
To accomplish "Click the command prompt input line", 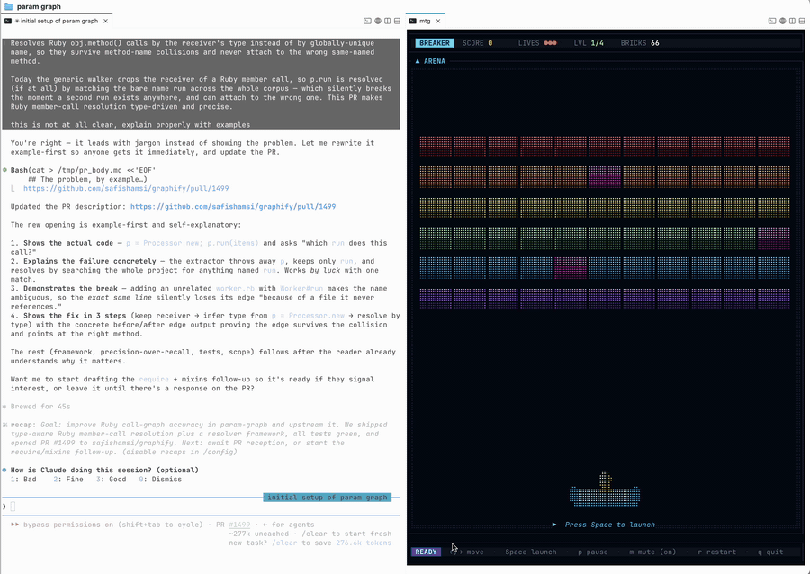I will (x=202, y=507).
